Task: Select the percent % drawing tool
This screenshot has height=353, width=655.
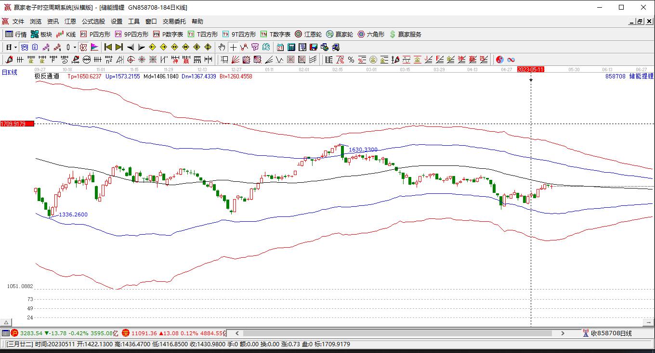Action: coord(351,60)
